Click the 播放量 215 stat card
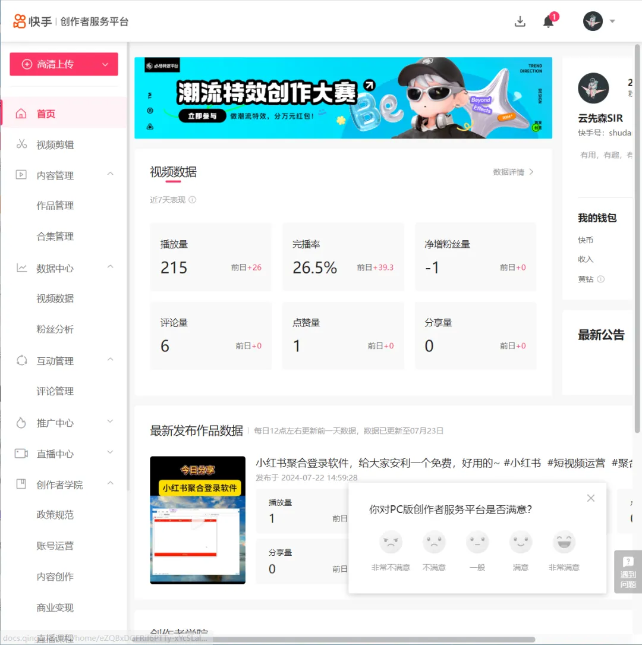Viewport: 642px width, 645px height. coord(210,257)
